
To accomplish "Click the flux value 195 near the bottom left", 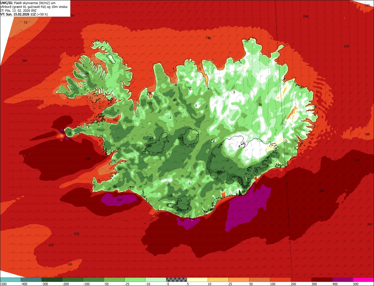I will tap(70, 265).
